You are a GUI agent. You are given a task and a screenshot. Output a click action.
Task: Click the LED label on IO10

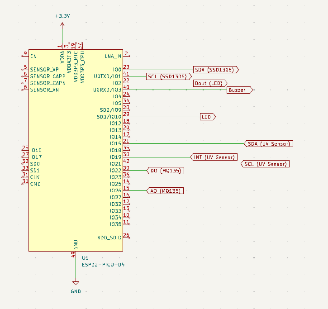208,117
